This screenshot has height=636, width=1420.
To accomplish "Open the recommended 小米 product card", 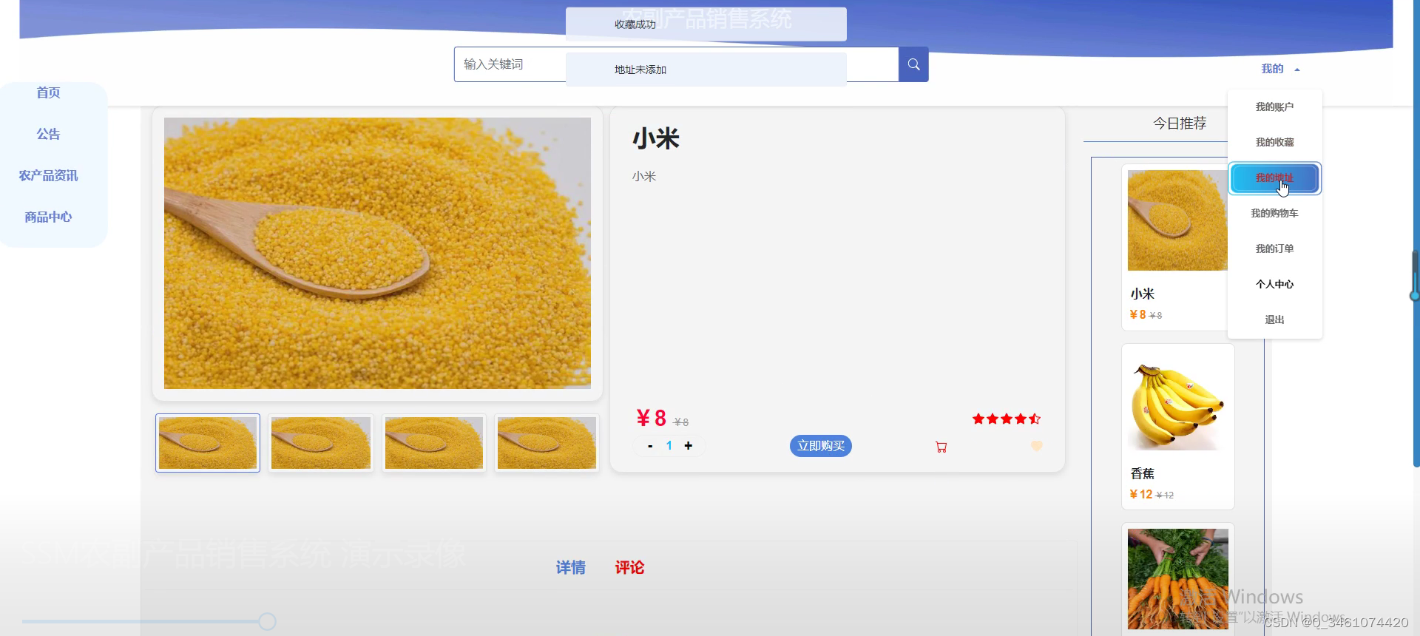I will (1177, 247).
